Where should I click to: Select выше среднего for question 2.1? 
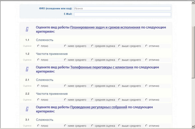point(119,86)
